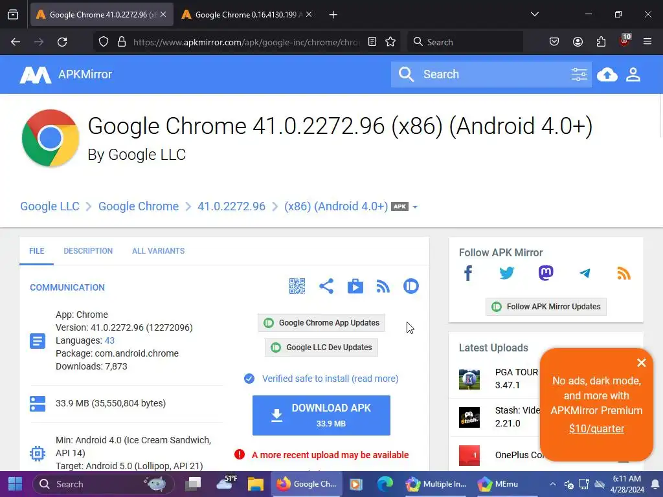The width and height of the screenshot is (663, 497).
Task: Click the uBlock extension icon with badge 10
Action: click(x=625, y=41)
